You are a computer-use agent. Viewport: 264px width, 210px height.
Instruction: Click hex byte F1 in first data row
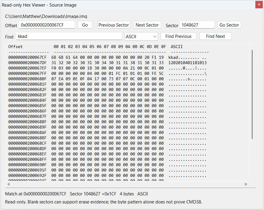pos(154,57)
